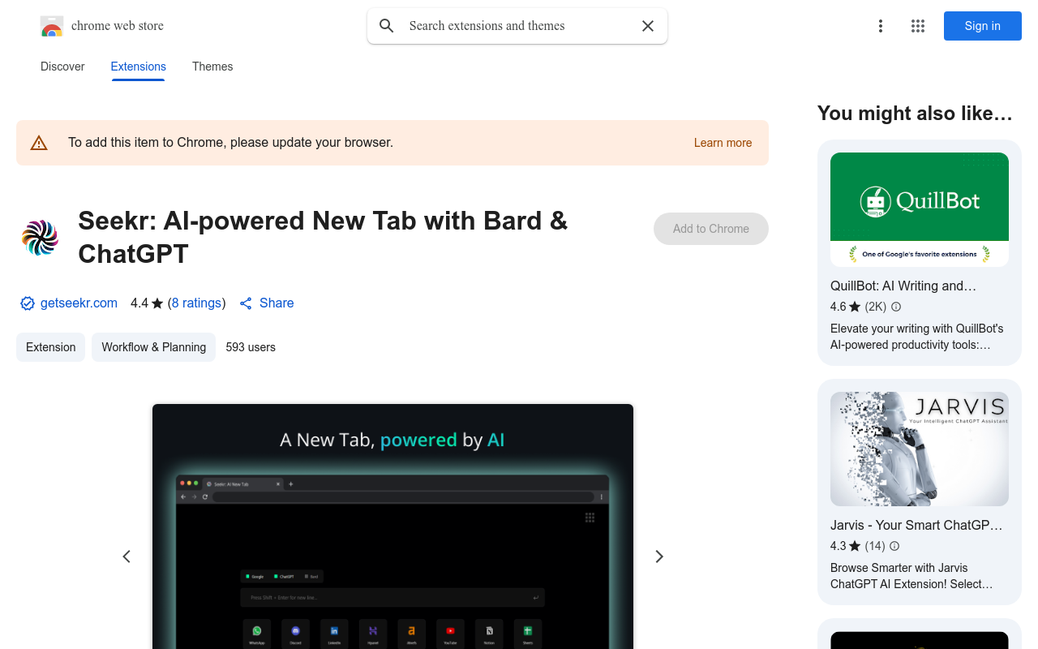The image size is (1038, 649).
Task: Click the info icon beside QuillBot rating
Action: coord(896,307)
